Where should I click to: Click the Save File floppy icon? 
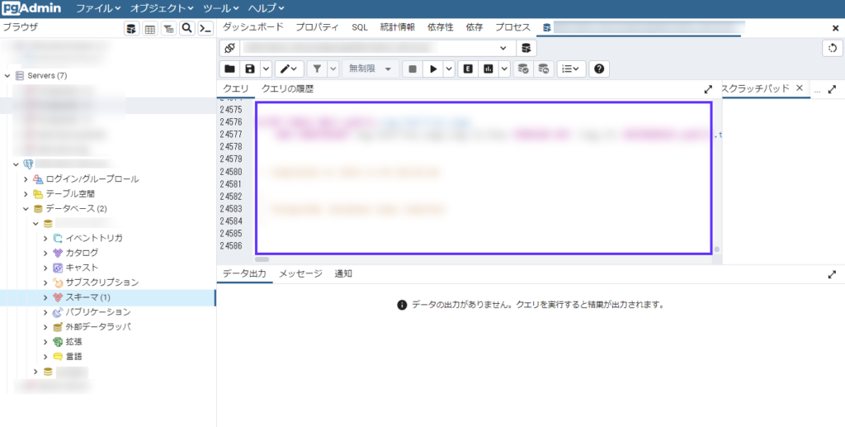coord(250,69)
